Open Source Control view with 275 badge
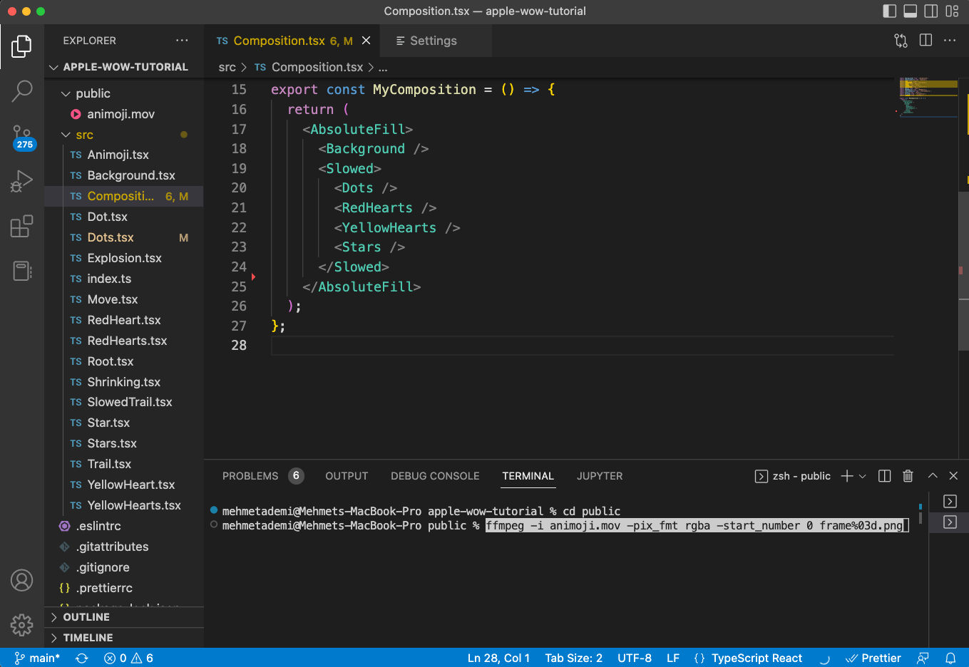The height and width of the screenshot is (667, 969). pos(21,136)
